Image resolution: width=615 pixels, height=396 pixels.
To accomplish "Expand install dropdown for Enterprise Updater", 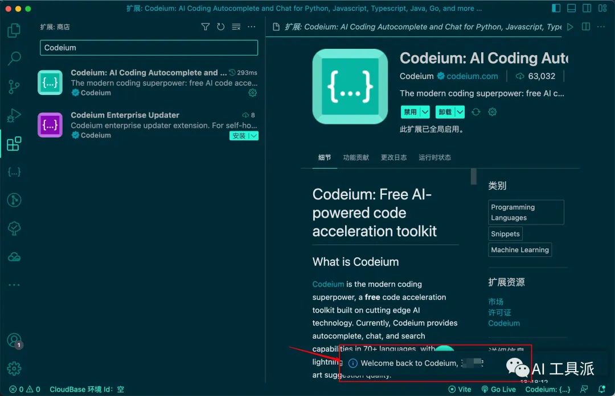I will 254,136.
